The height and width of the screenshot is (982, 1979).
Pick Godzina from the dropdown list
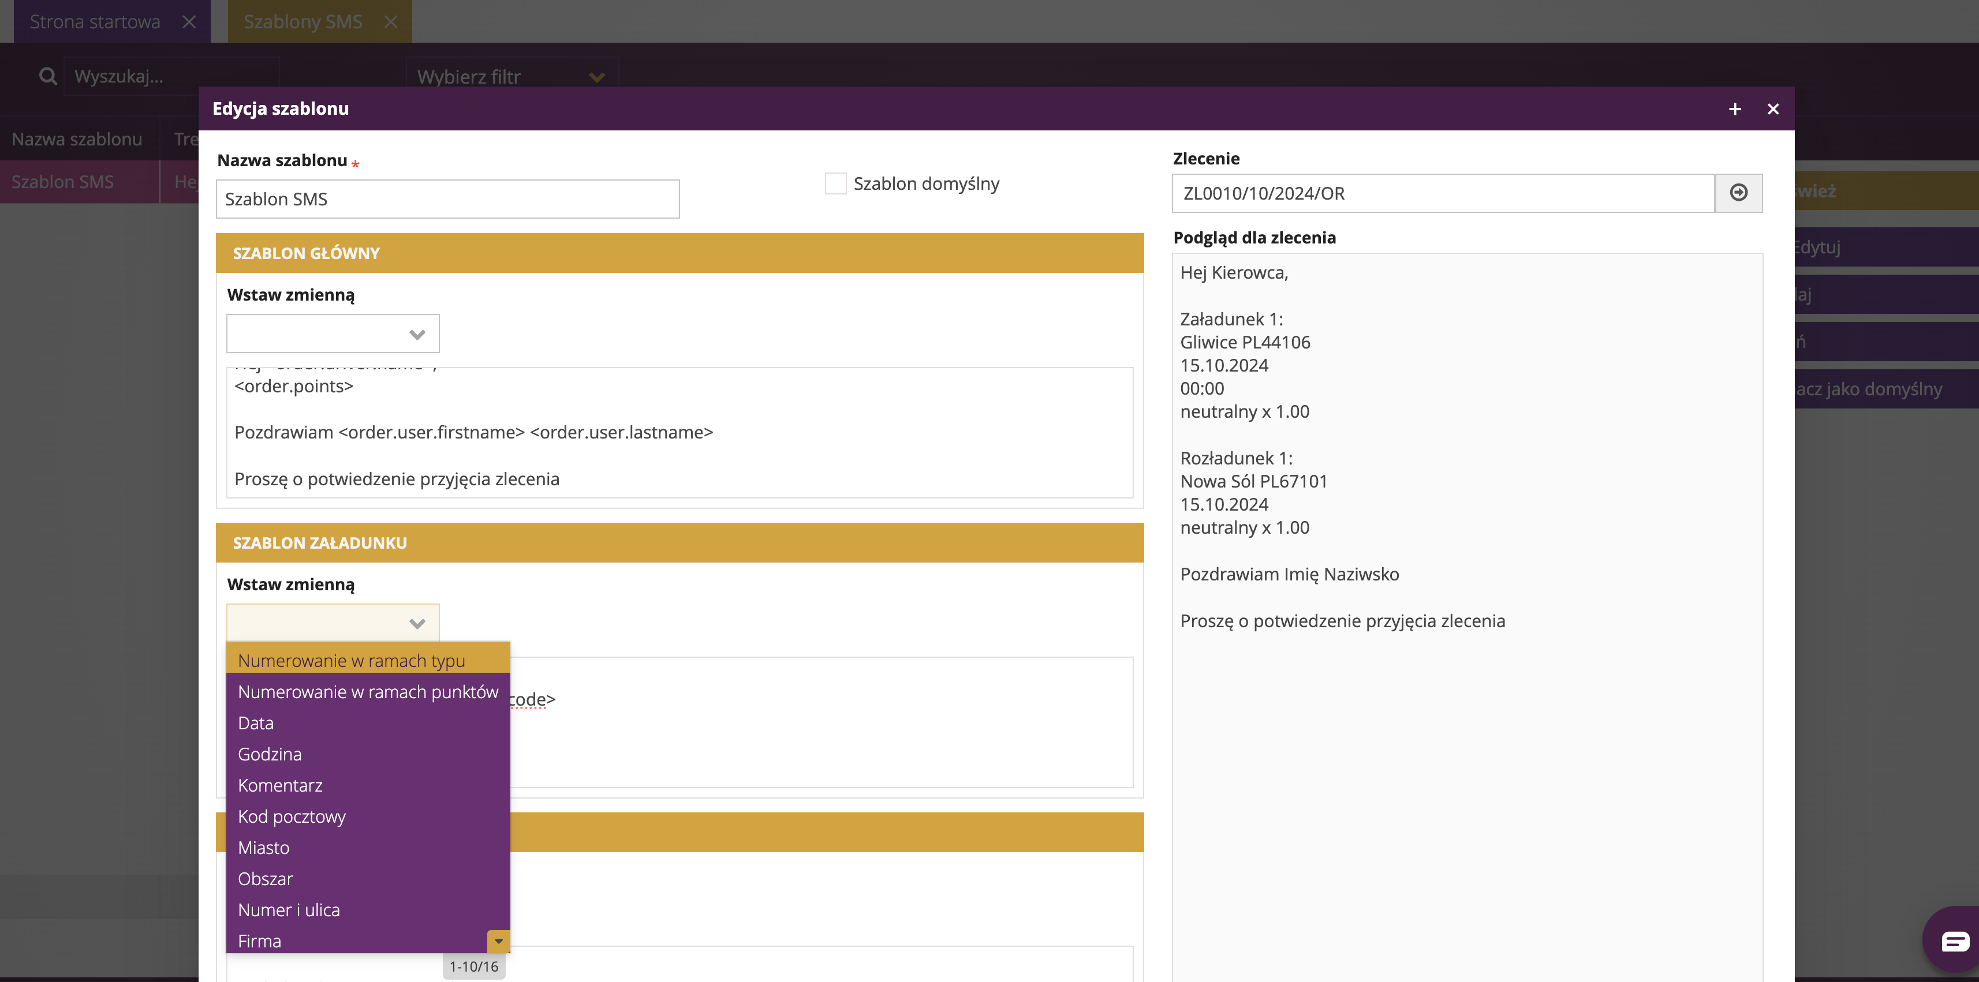point(270,754)
